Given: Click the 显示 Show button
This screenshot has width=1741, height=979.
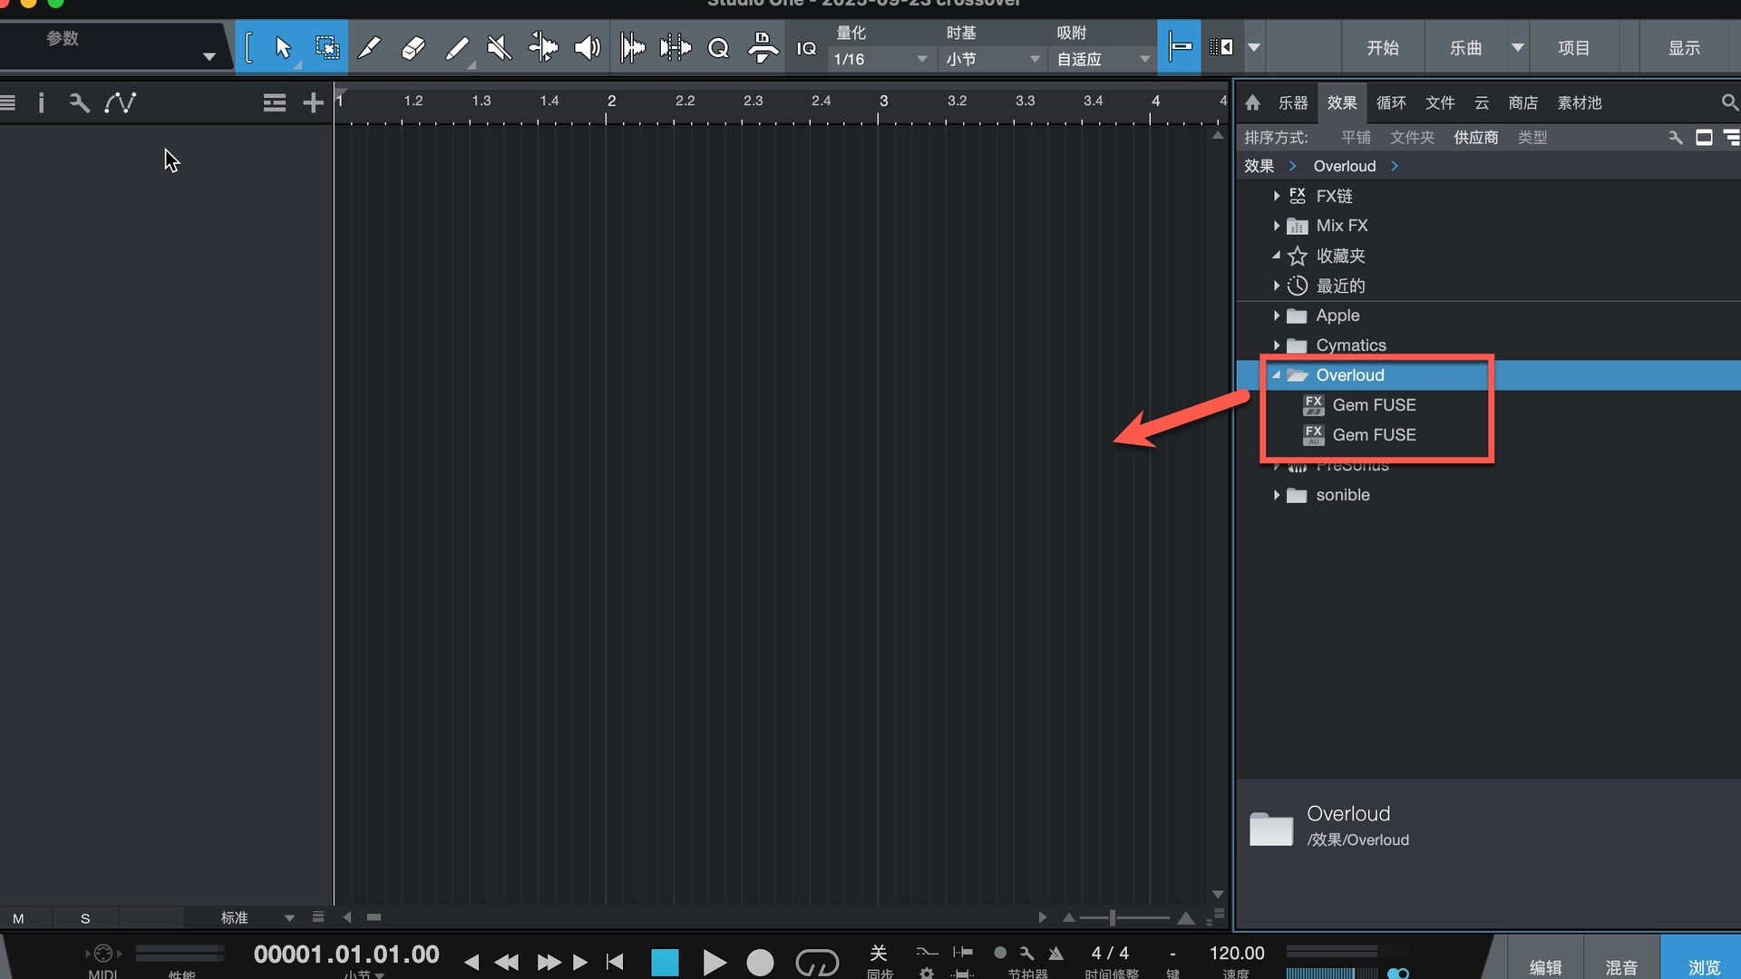Looking at the screenshot, I should (x=1685, y=47).
